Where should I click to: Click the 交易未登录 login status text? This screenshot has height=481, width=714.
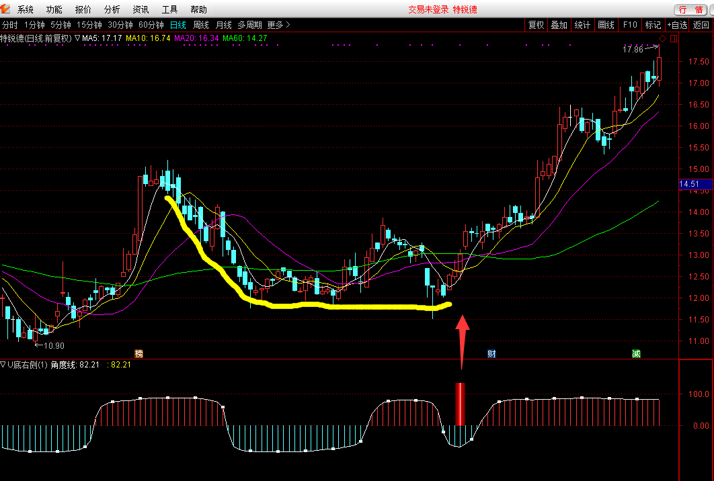[428, 9]
